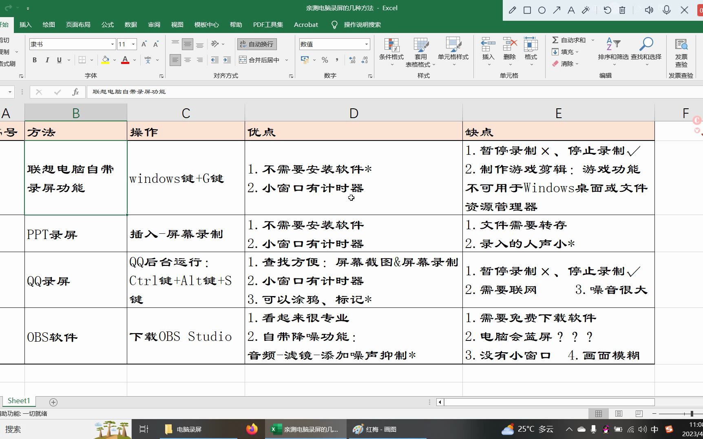Screen dimensions: 703x439
Task: Open the number format dropdown
Action: pos(366,44)
